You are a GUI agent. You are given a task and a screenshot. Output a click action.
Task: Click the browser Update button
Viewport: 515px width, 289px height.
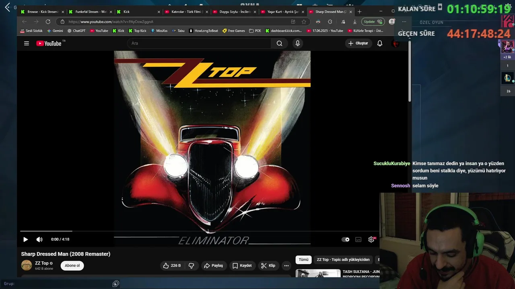(x=373, y=22)
